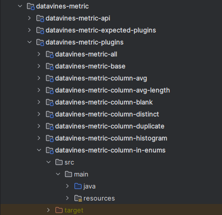The width and height of the screenshot is (222, 215).
Task: Expand datavines-metric-column-avg-length arrow
Action: tap(39, 90)
